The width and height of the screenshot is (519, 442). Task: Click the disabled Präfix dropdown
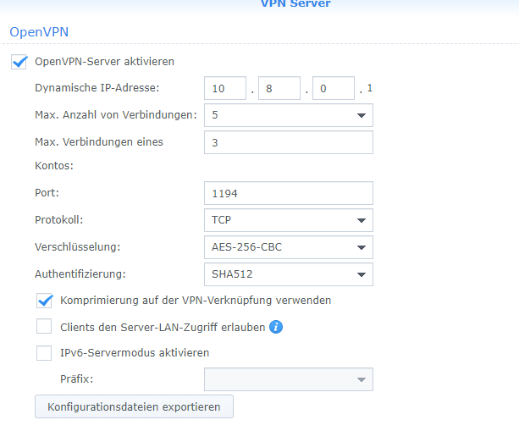click(x=288, y=379)
